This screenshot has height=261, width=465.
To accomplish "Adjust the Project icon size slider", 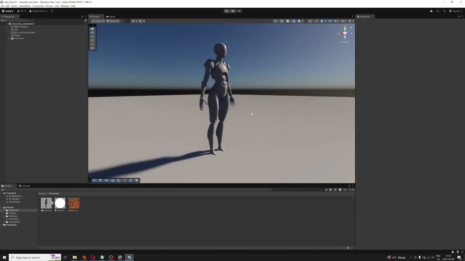I will pos(347,248).
